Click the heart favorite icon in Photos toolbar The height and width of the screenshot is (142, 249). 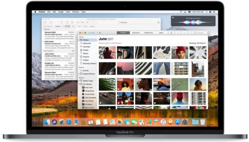[x=184, y=33]
